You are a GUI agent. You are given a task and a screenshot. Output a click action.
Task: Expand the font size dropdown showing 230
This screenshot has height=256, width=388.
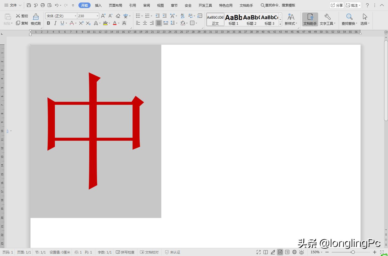pos(97,16)
